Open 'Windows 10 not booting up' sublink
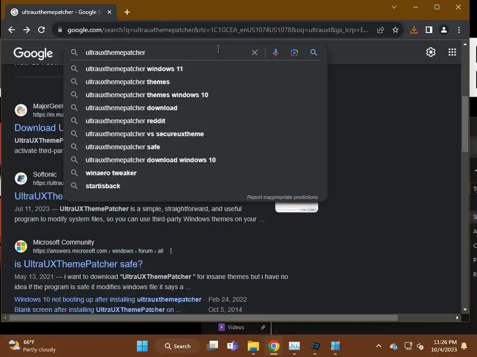Image resolution: width=477 pixels, height=357 pixels. point(108,299)
